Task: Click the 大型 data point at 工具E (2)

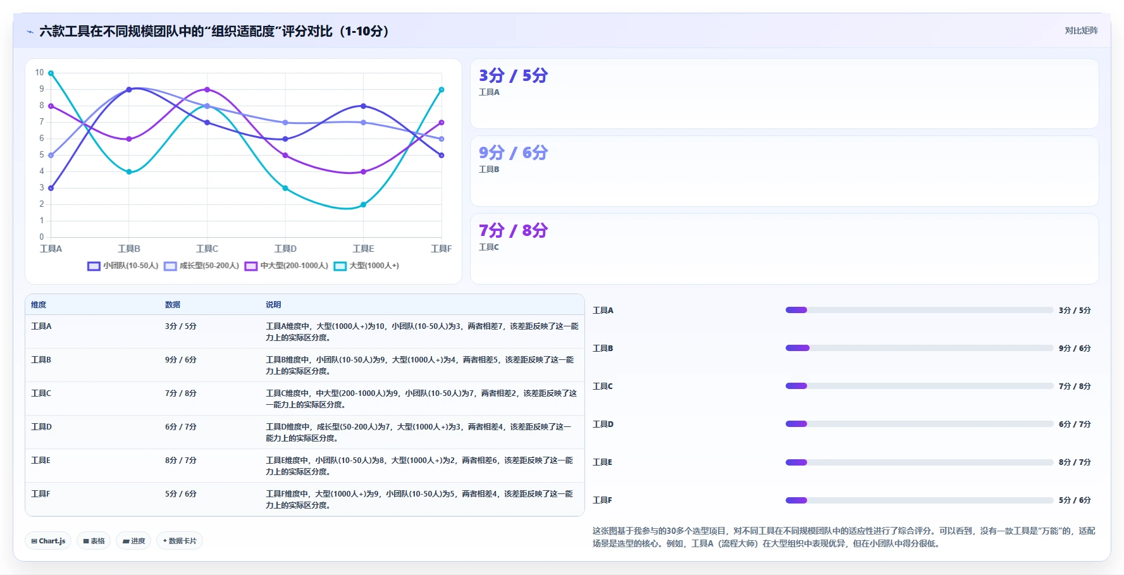Action: coord(363,205)
